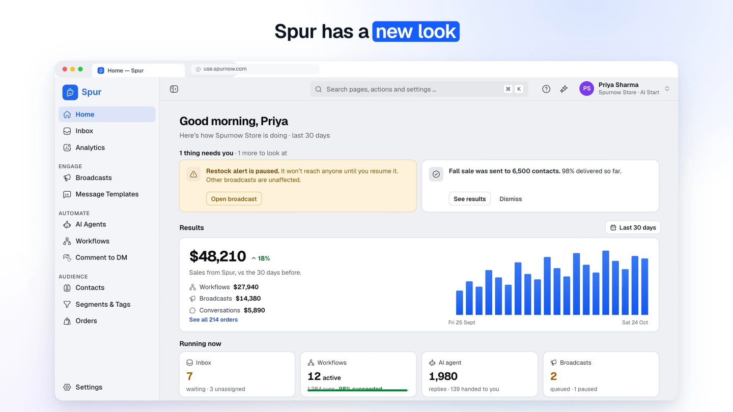Click the Contacts icon in sidebar

67,288
